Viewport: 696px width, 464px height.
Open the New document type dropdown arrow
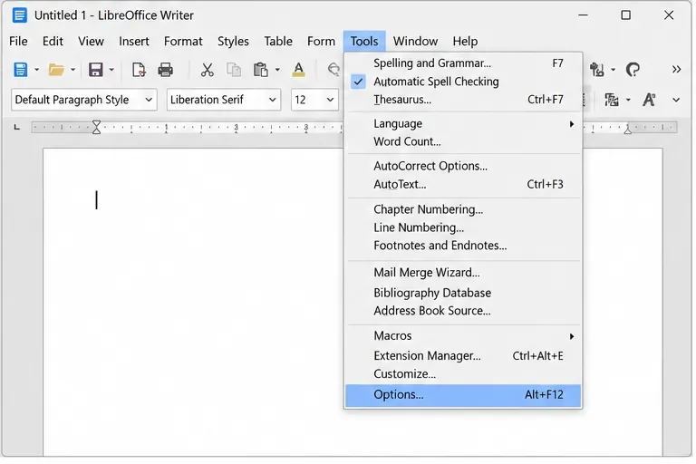tap(37, 70)
